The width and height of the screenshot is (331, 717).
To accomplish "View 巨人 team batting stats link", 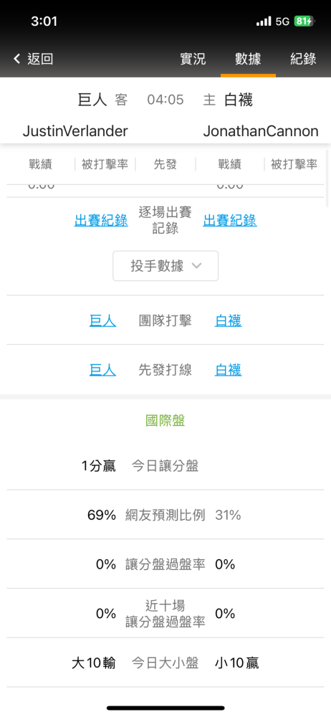I will [103, 320].
